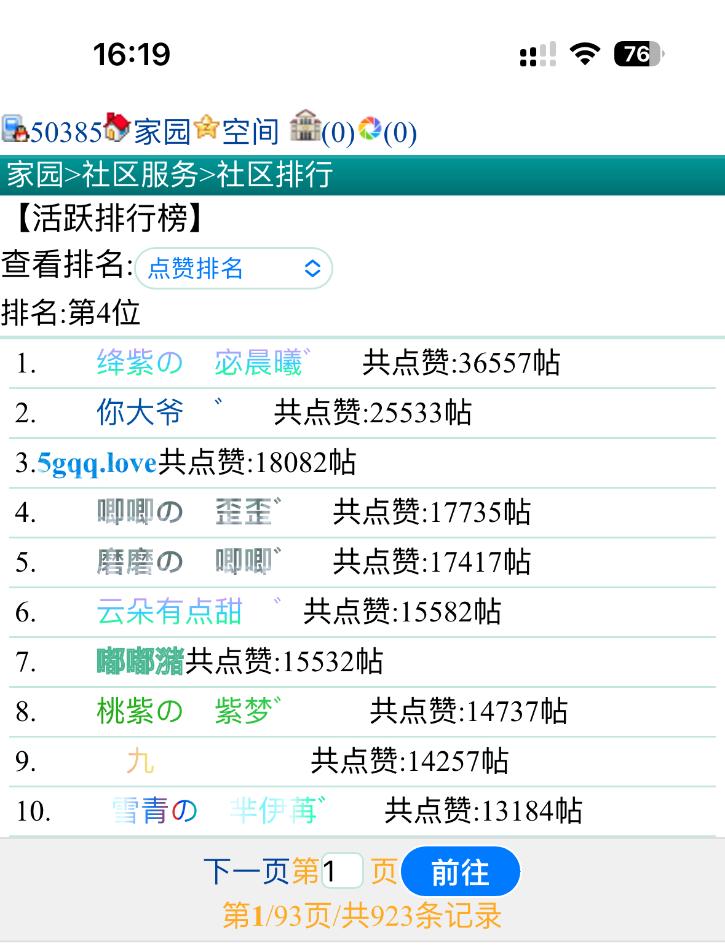Tap the 前往 go button

coord(460,872)
